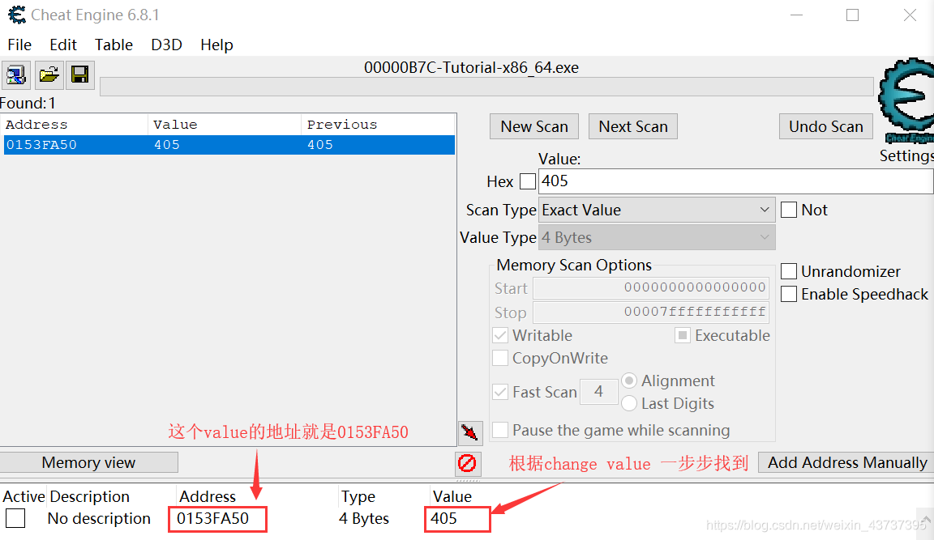
Task: Click address list Address column header
Action: click(208, 496)
